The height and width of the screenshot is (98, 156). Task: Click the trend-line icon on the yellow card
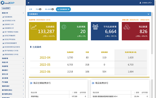[34, 27]
